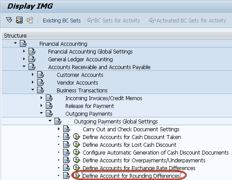Execute Configure Automatic Generation of Cash Discount Documents

tap(77, 152)
